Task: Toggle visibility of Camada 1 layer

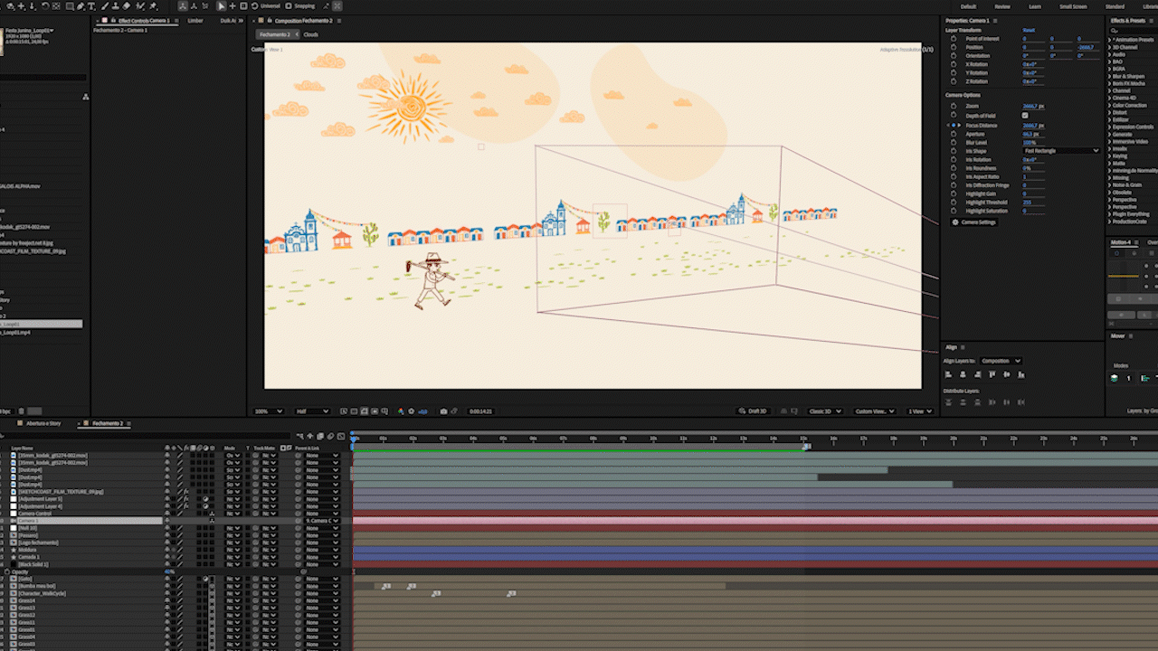Action: (167, 557)
